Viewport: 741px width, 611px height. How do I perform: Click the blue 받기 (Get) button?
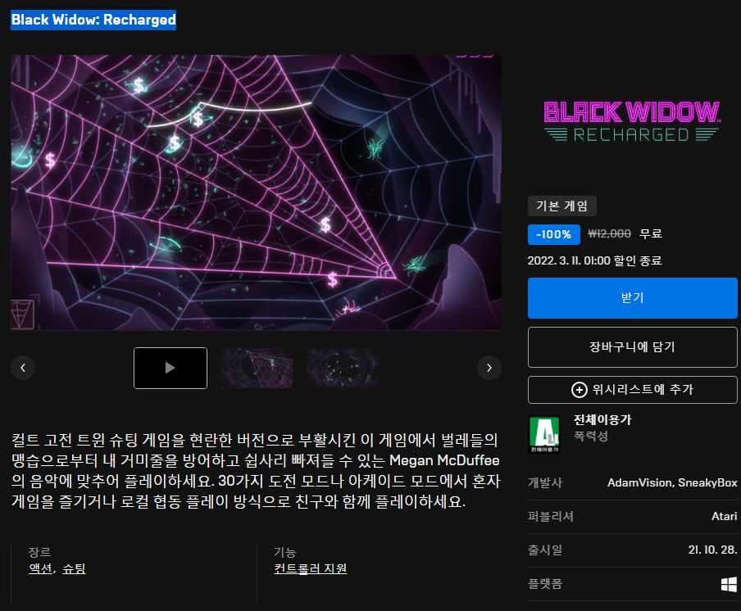(632, 298)
